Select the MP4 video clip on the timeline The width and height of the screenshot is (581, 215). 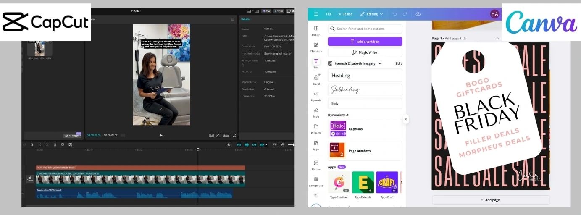(140, 179)
